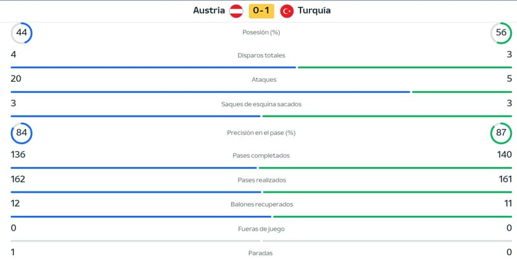Click the Posesión (%) label
517x261 pixels.
(x=261, y=32)
